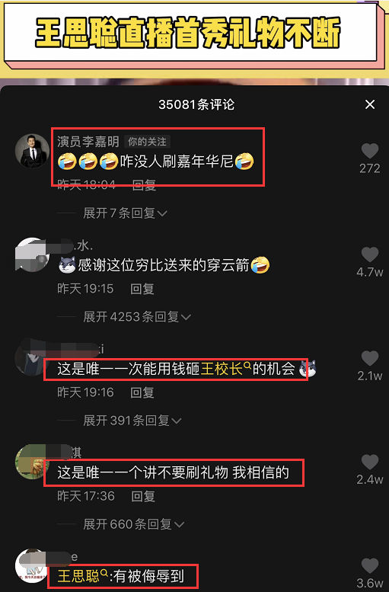Reply to the 昨天 18:04 comment

click(x=144, y=185)
